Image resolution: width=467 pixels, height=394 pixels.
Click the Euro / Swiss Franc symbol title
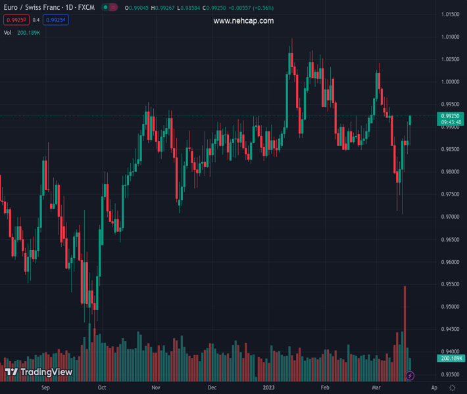point(46,8)
